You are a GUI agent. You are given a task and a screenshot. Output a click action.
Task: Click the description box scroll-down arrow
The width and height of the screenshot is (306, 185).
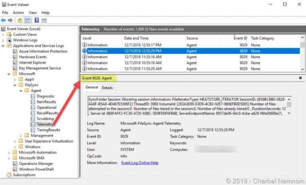[289, 113]
